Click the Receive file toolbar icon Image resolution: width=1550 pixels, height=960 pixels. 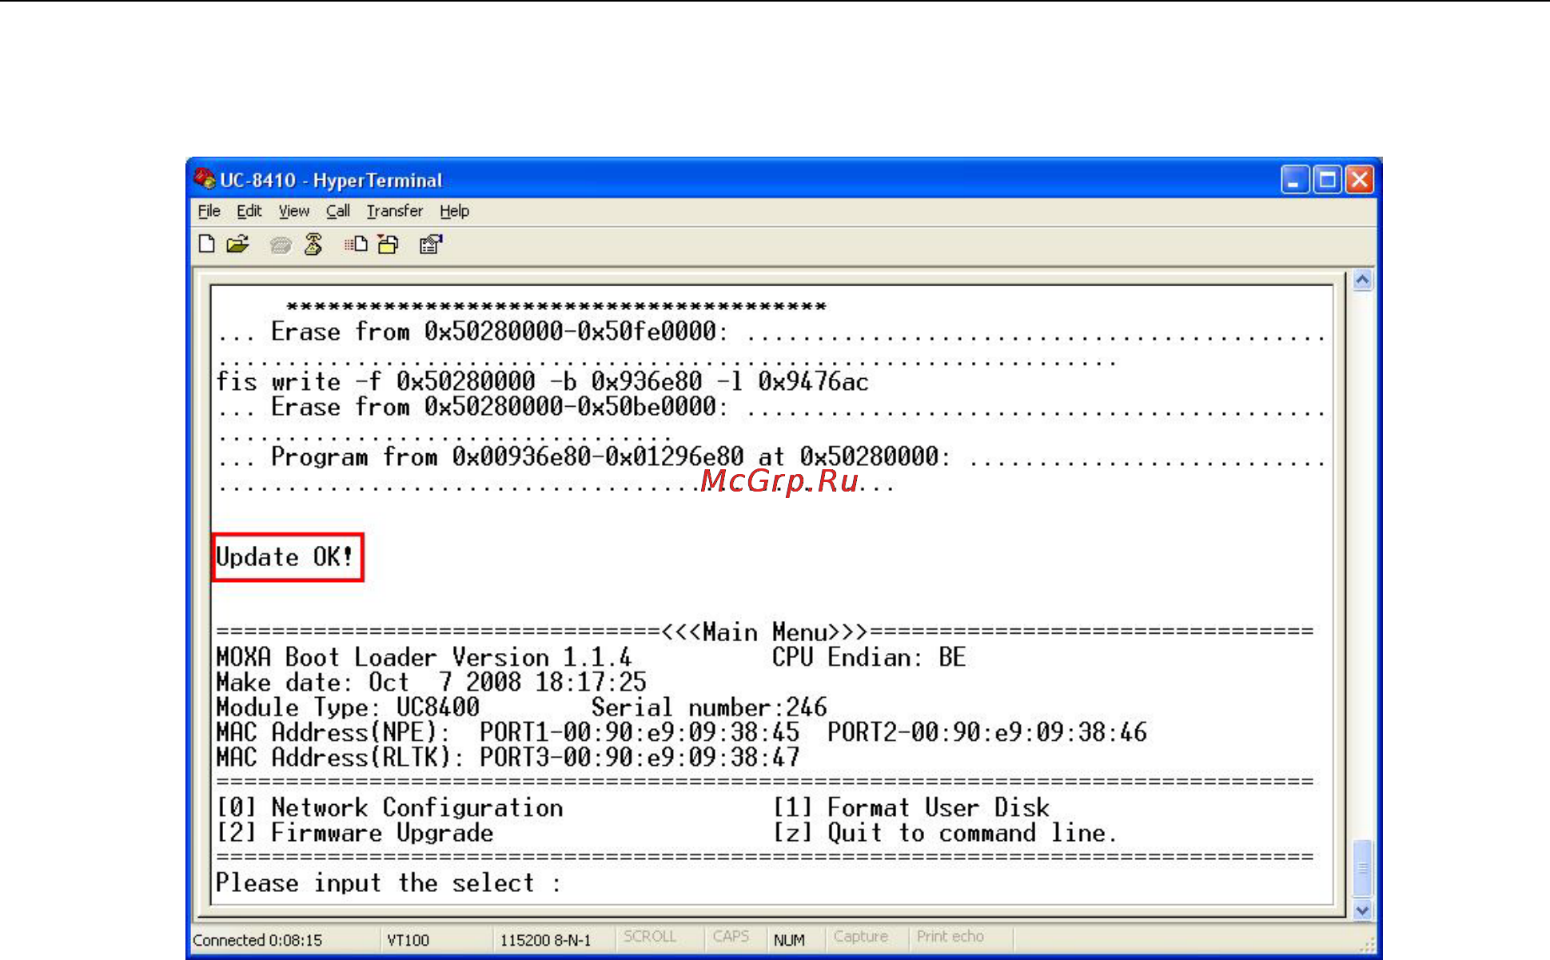pyautogui.click(x=388, y=244)
